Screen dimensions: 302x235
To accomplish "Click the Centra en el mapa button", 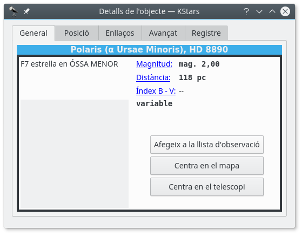I will pos(207,166).
